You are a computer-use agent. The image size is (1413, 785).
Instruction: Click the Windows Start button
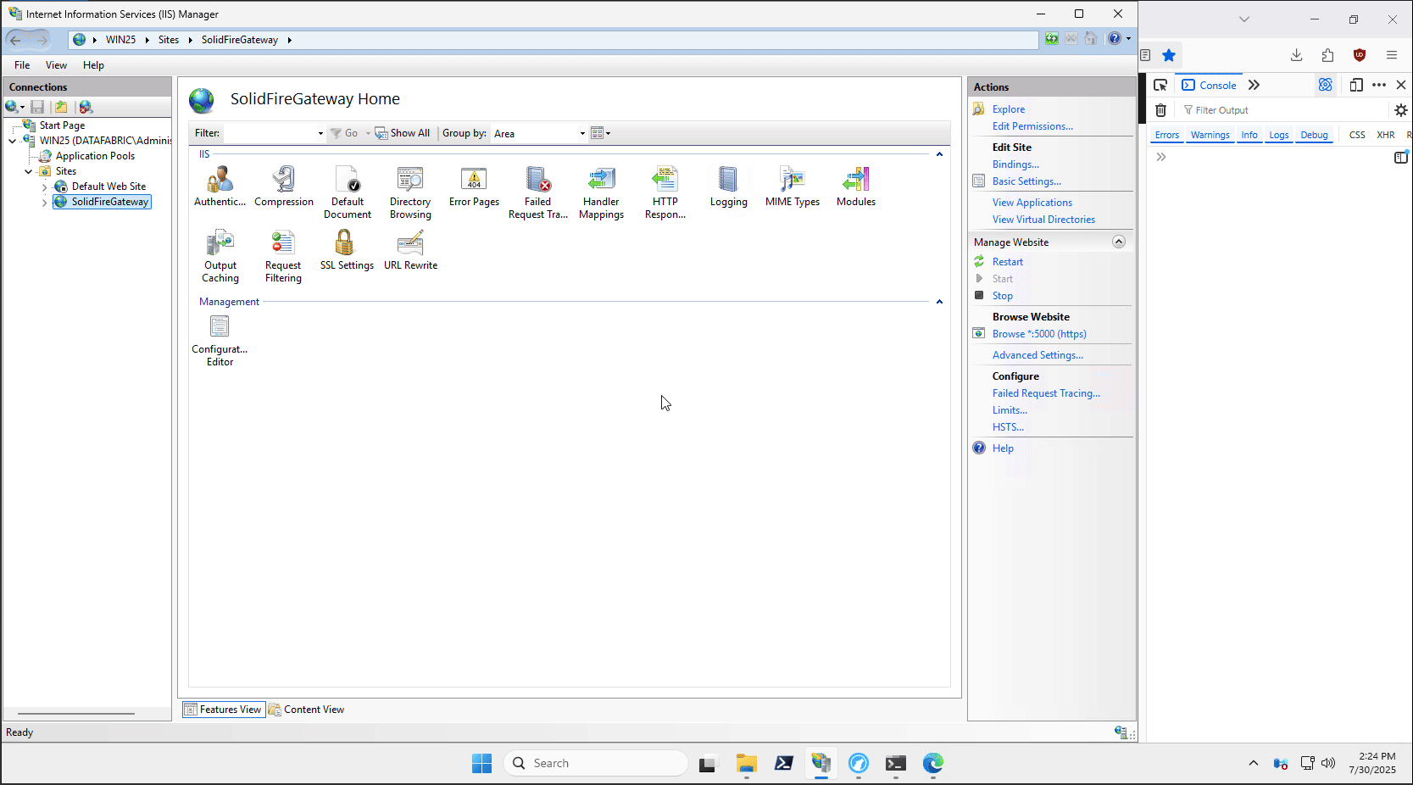(x=481, y=764)
